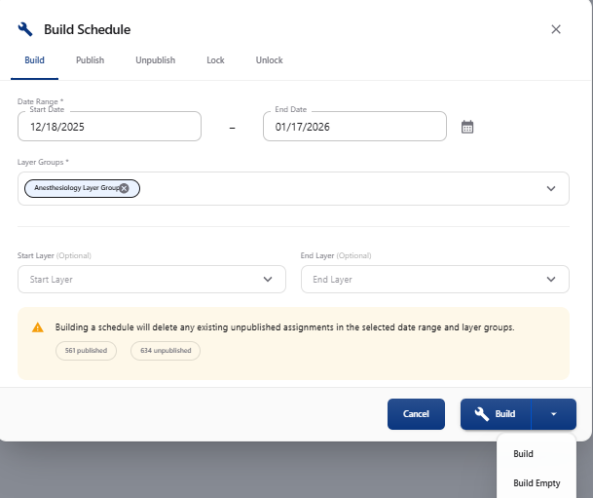Choose Build option in dropdown menu
This screenshot has width=593, height=498.
click(523, 453)
